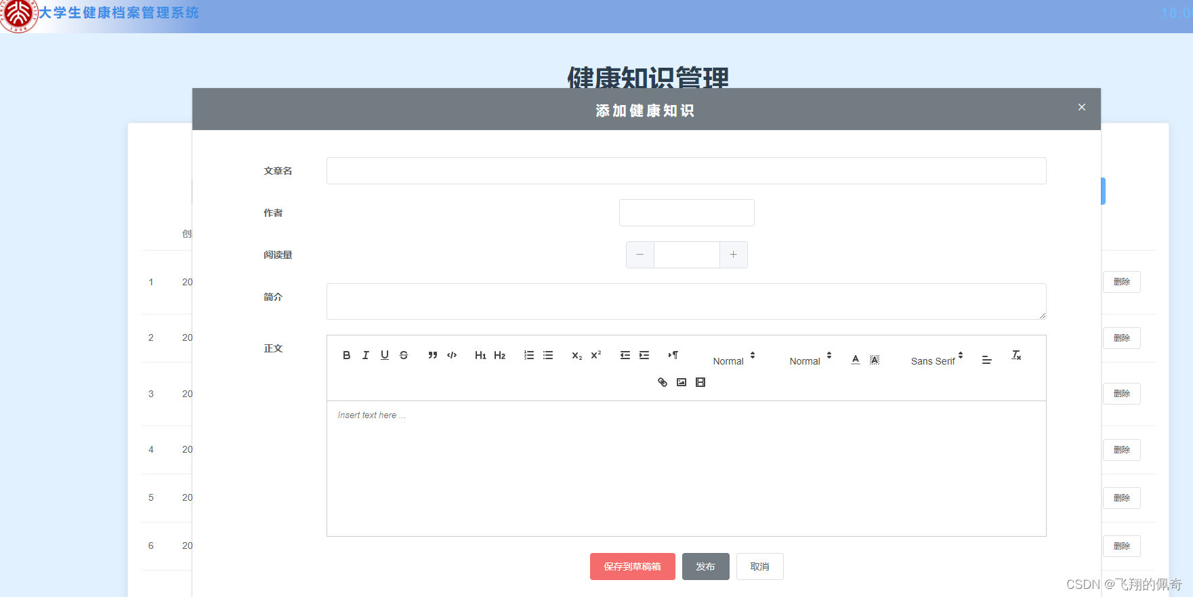Apply subscript formatting
Viewport: 1193px width, 597px height.
tap(577, 355)
